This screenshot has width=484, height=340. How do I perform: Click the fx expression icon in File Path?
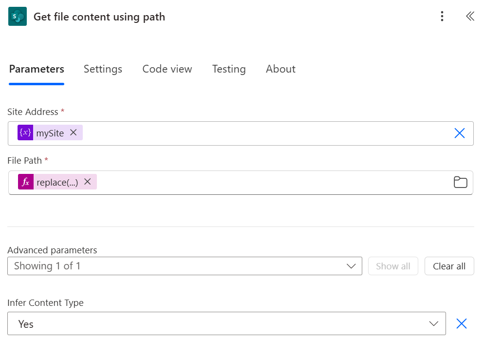[26, 182]
